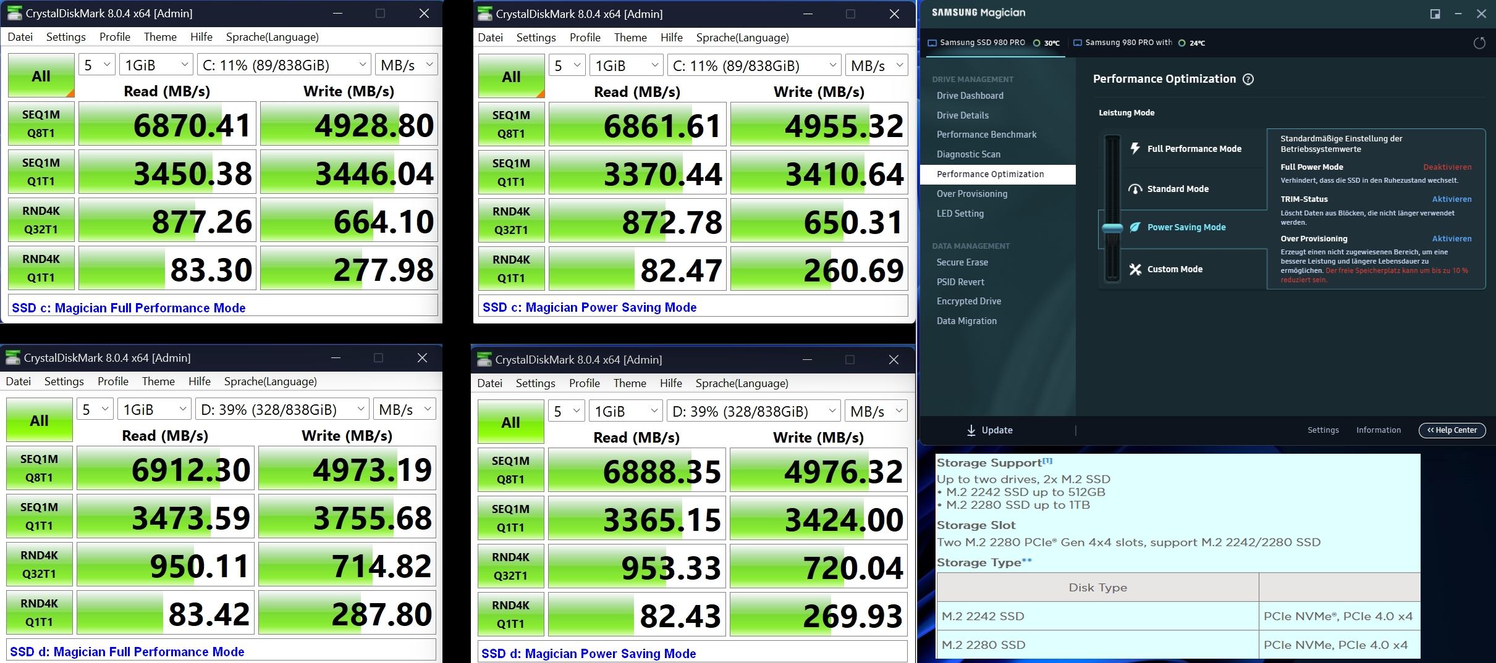The image size is (1496, 663).
Task: Click SEQ1M Q8T1 button in C: Power Saving window
Action: coord(511,124)
